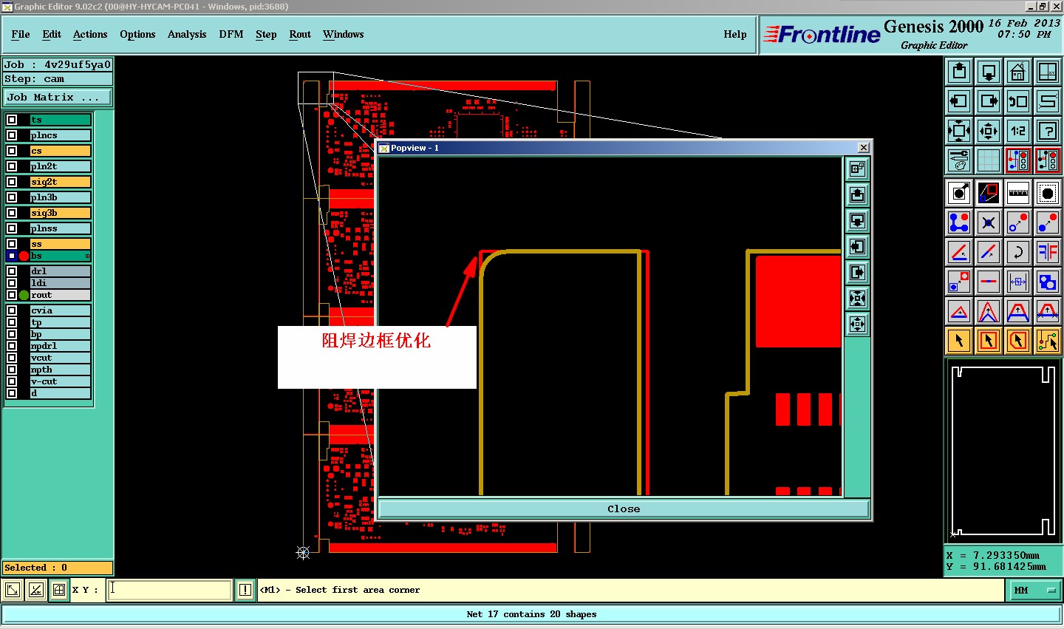Open the Options menu
1064x629 pixels.
point(137,34)
